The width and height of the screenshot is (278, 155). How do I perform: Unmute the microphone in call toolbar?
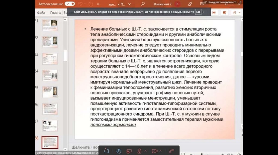tap(140, 151)
